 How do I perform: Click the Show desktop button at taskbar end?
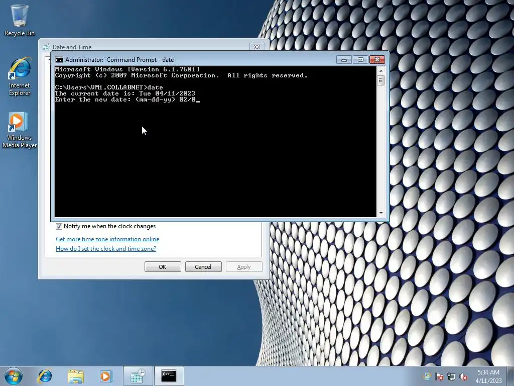(x=511, y=376)
